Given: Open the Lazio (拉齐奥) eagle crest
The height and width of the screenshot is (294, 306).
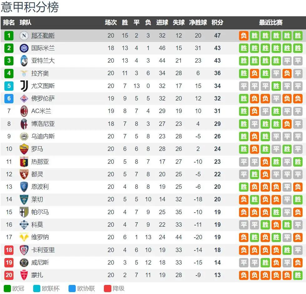Looking at the screenshot, I should tap(24, 73).
